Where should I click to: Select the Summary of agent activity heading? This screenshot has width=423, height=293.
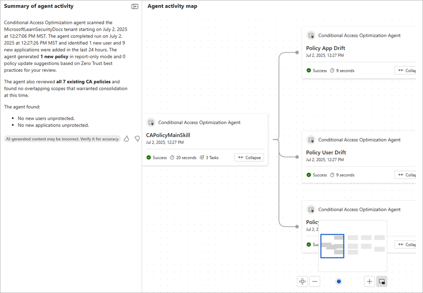pos(38,6)
